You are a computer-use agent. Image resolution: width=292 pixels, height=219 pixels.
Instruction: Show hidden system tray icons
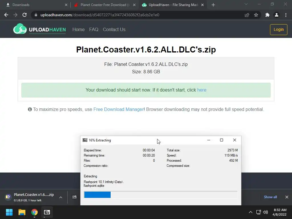[x=251, y=212]
